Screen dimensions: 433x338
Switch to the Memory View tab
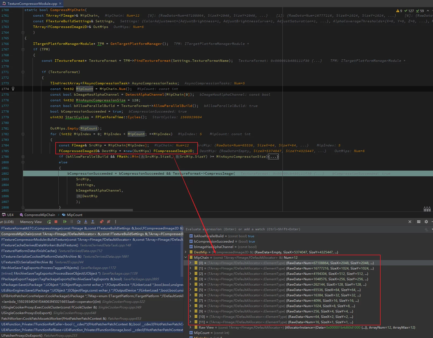[31, 222]
